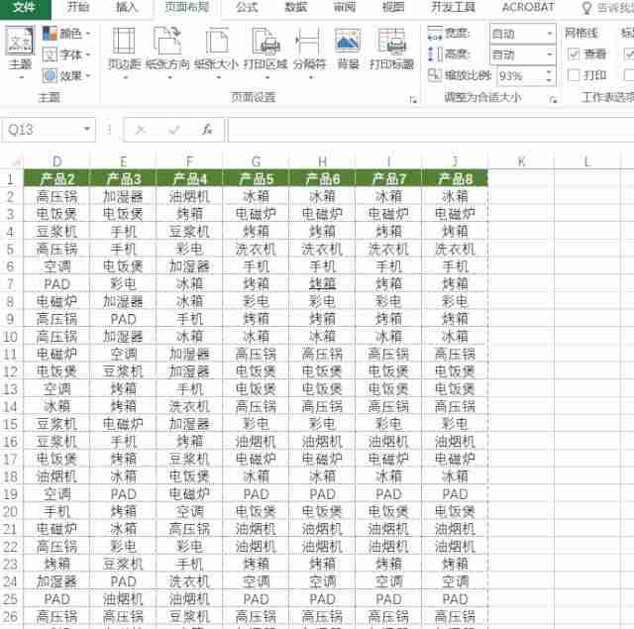Click the select-all corner triangle
Image resolution: width=634 pixels, height=629 pixels.
[x=16, y=162]
